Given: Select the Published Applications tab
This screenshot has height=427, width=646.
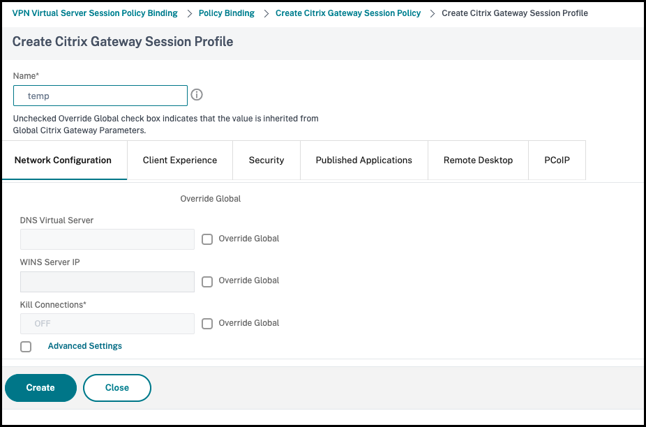Looking at the screenshot, I should coord(363,160).
